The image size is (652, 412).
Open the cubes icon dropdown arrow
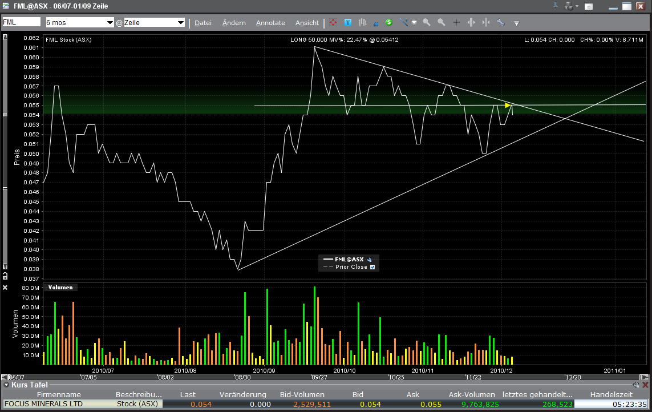(x=577, y=7)
